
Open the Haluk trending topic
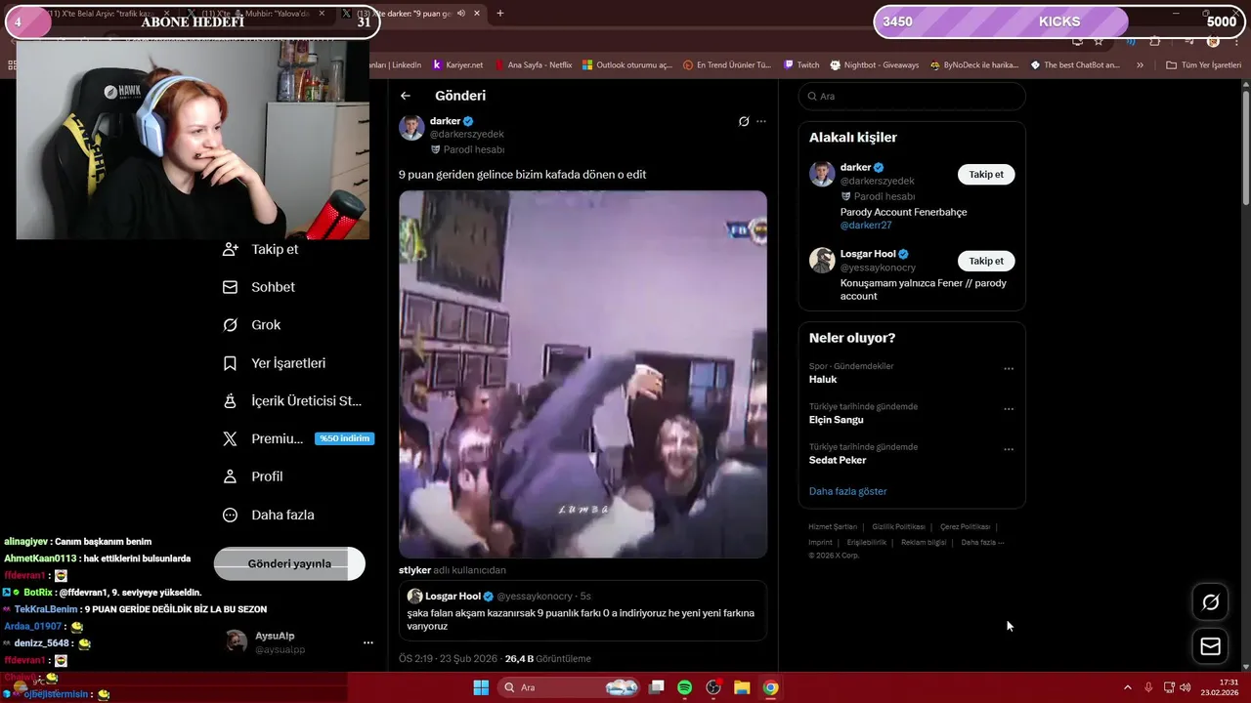click(x=823, y=380)
